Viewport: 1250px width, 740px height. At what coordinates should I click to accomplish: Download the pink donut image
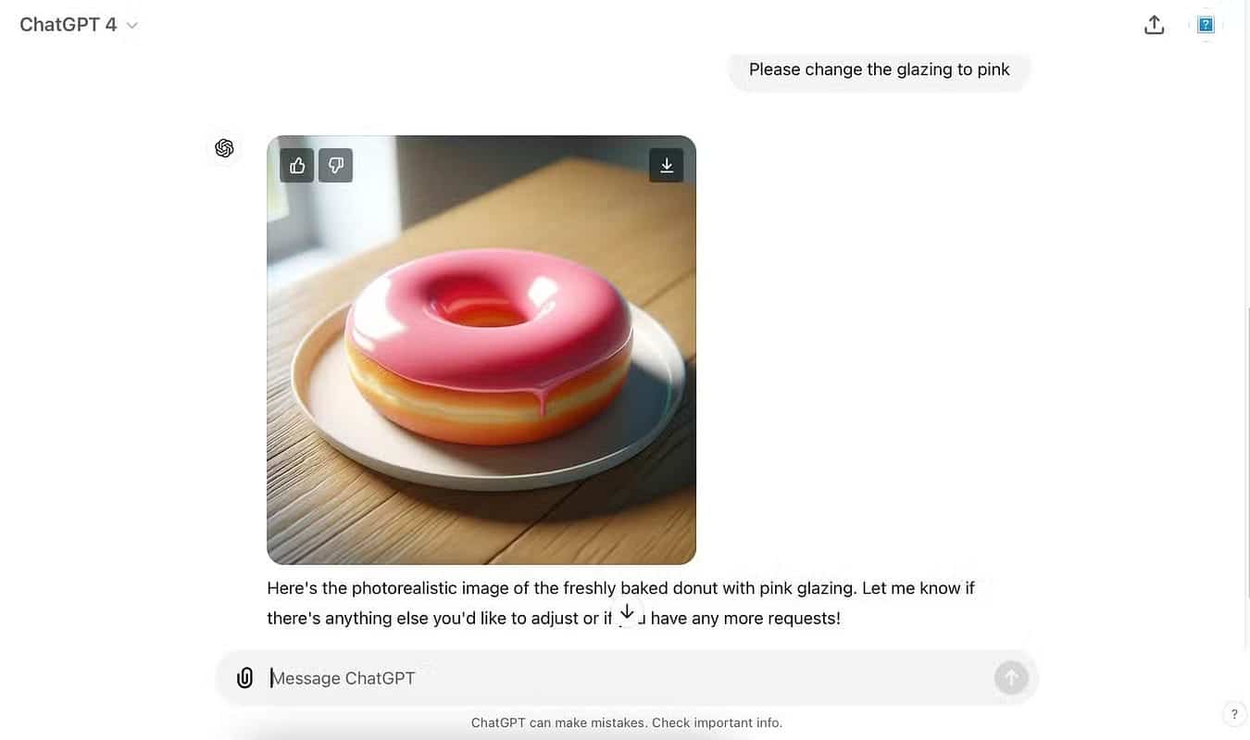coord(667,165)
